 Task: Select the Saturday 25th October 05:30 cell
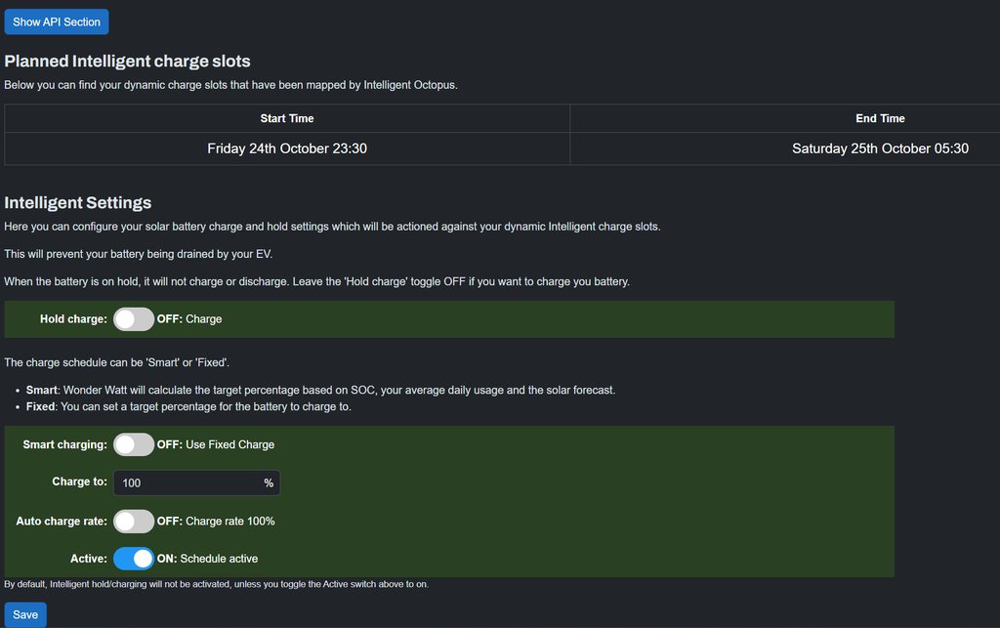[880, 149]
